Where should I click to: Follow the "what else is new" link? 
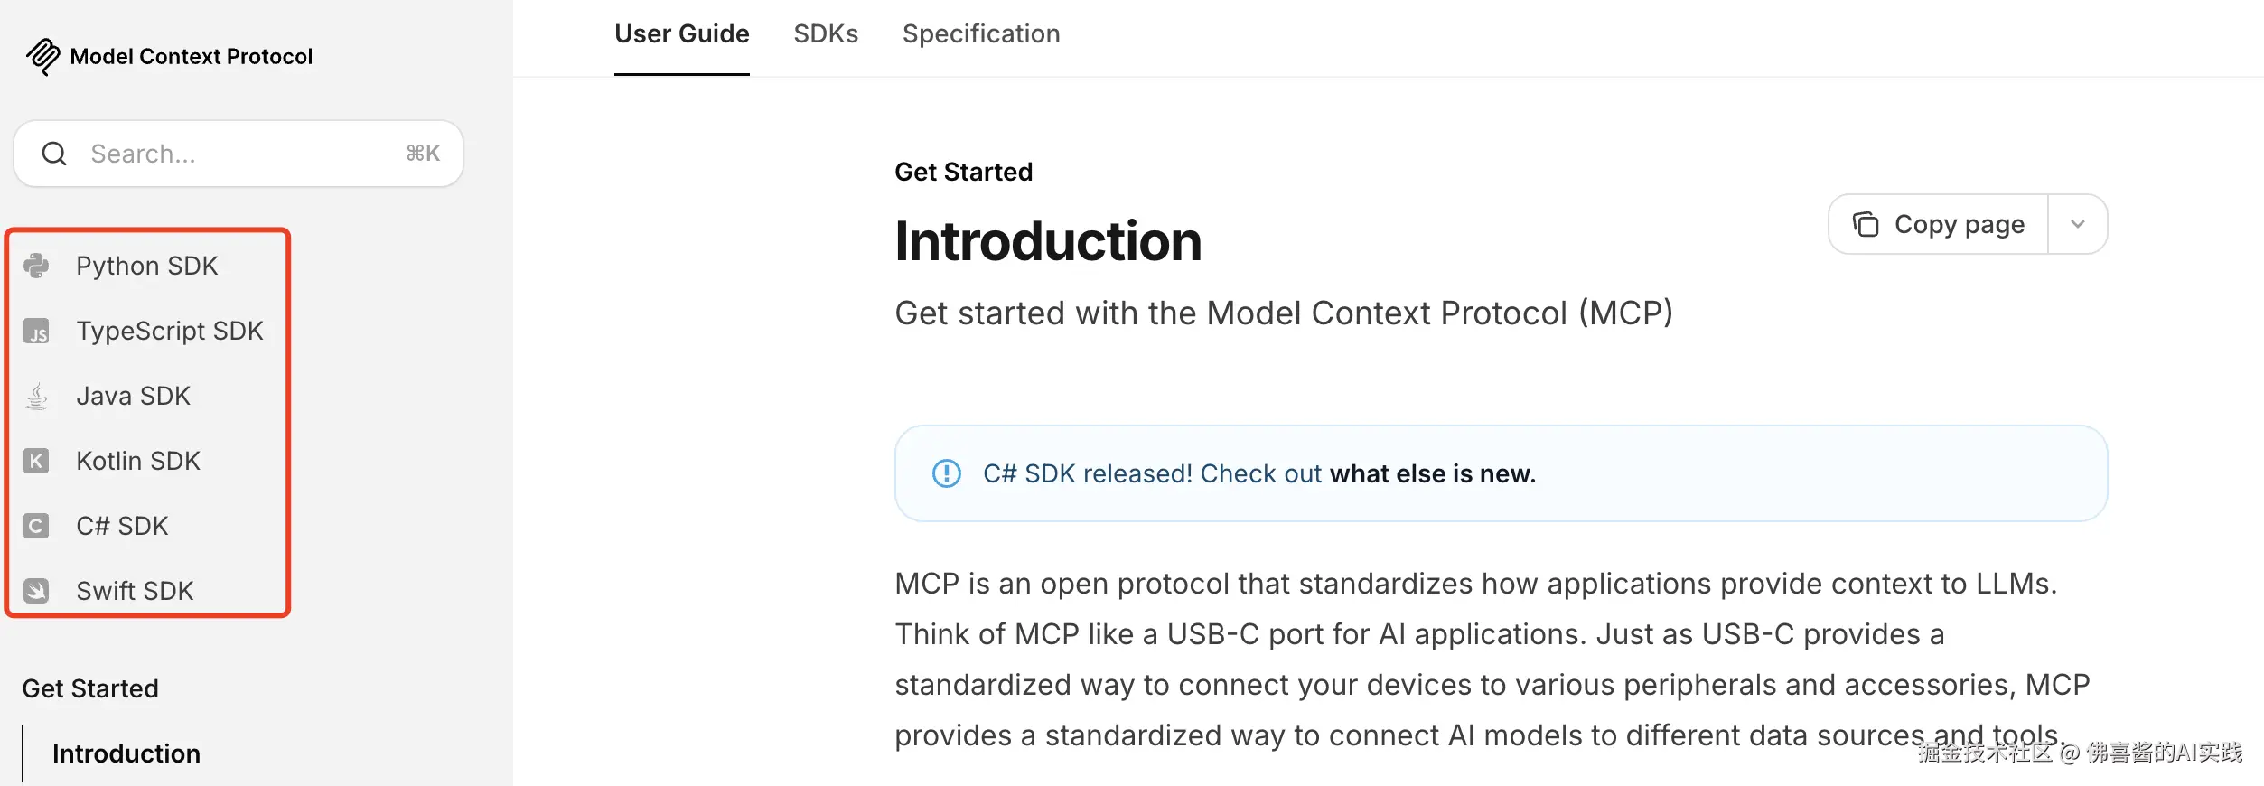(x=1432, y=473)
